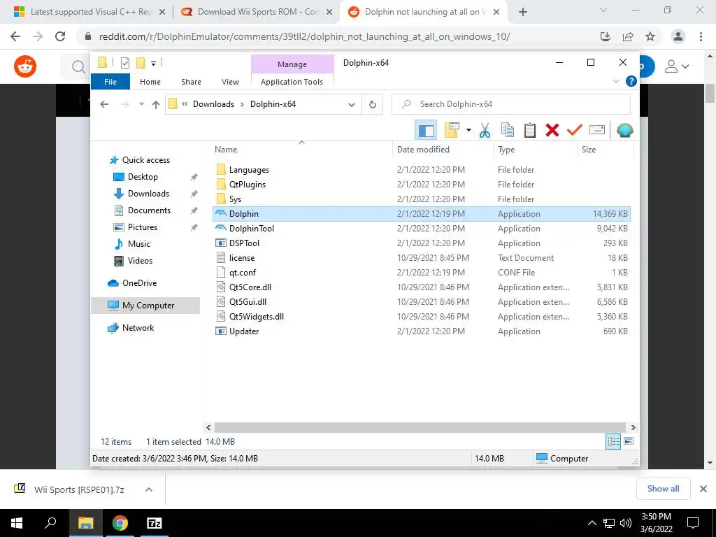Image resolution: width=716 pixels, height=537 pixels.
Task: Select the Manage contextual tab
Action: click(x=292, y=64)
